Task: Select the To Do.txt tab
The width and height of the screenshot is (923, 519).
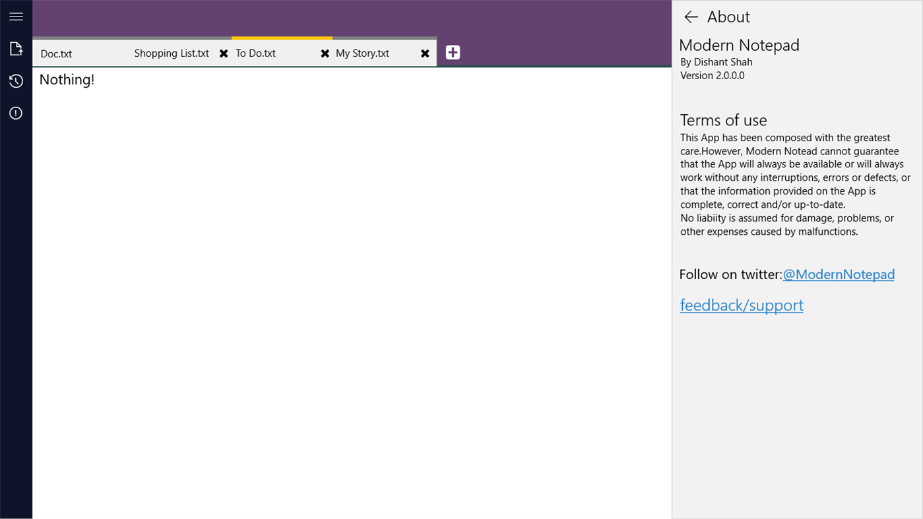Action: (x=255, y=53)
